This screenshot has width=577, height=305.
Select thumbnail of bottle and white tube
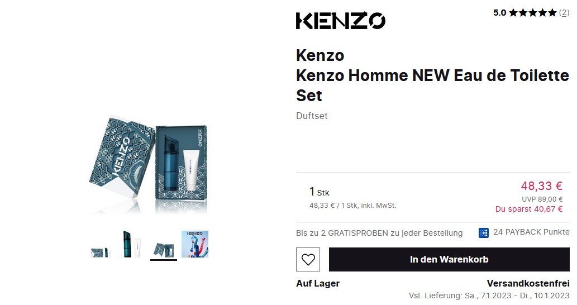[132, 244]
